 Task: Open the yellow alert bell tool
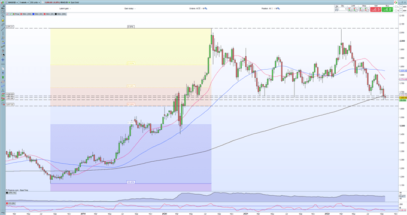click(2, 20)
